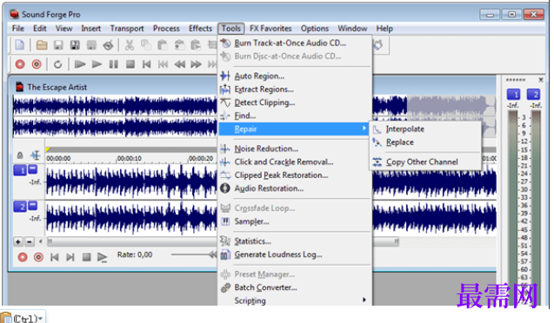Screen dimensions: 554x323
Task: Open the Effects menu
Action: click(x=200, y=28)
